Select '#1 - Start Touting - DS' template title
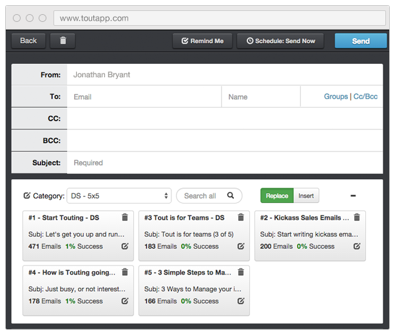395x335 pixels. 64,218
